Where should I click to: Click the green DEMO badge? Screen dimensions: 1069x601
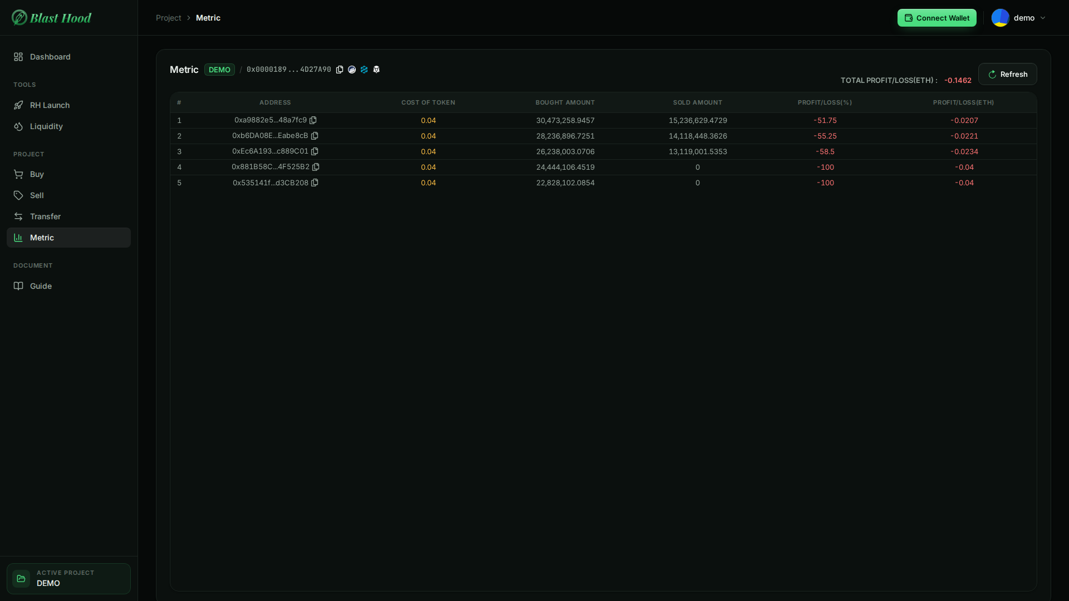219,70
